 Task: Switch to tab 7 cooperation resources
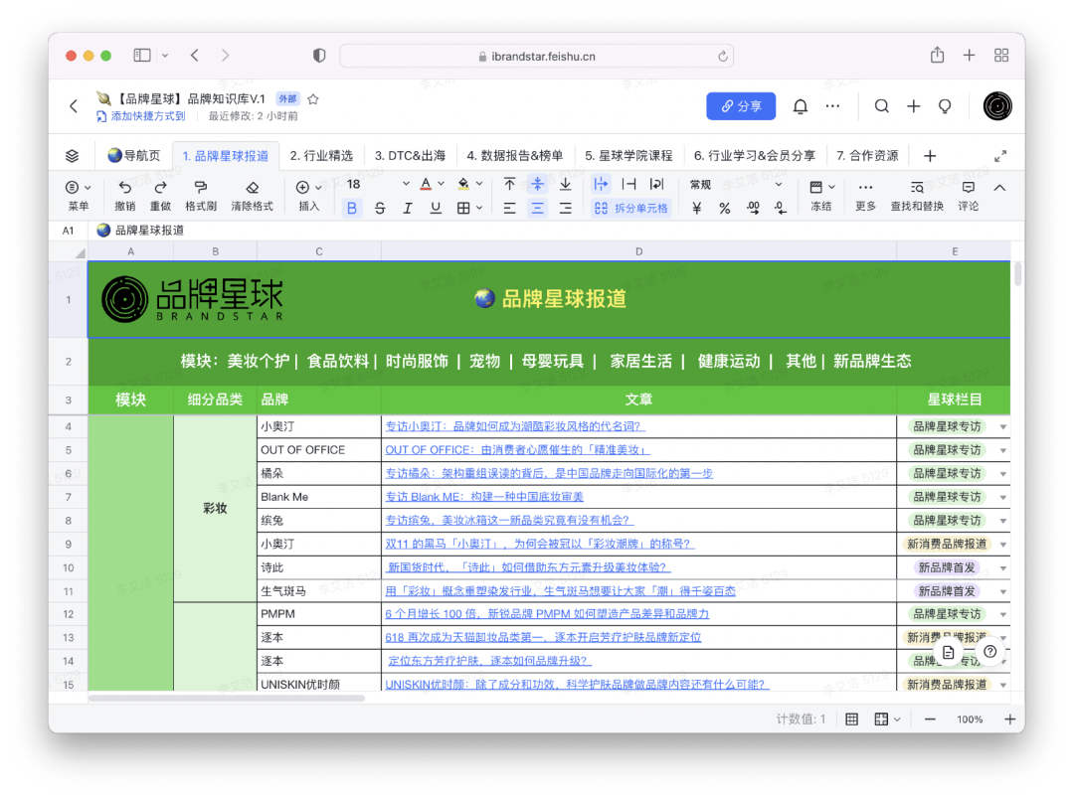pos(867,155)
